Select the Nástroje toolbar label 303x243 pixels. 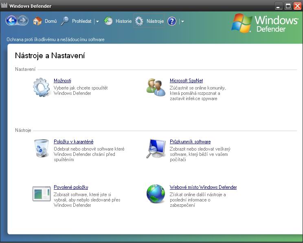click(155, 21)
